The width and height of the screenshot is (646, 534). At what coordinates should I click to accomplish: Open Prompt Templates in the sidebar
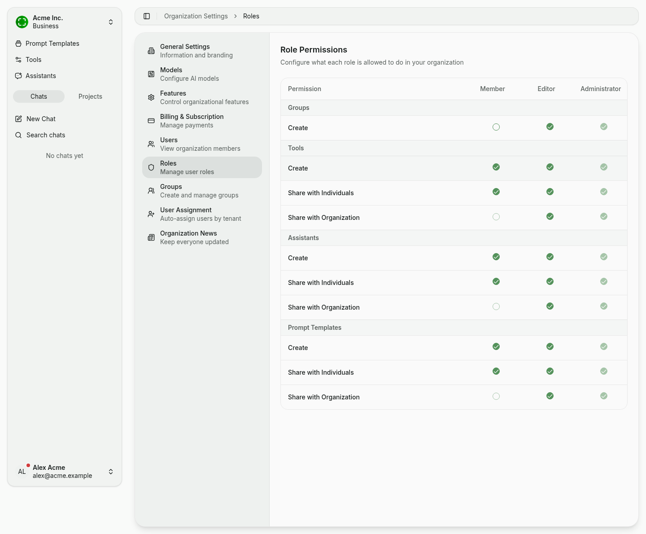point(65,44)
